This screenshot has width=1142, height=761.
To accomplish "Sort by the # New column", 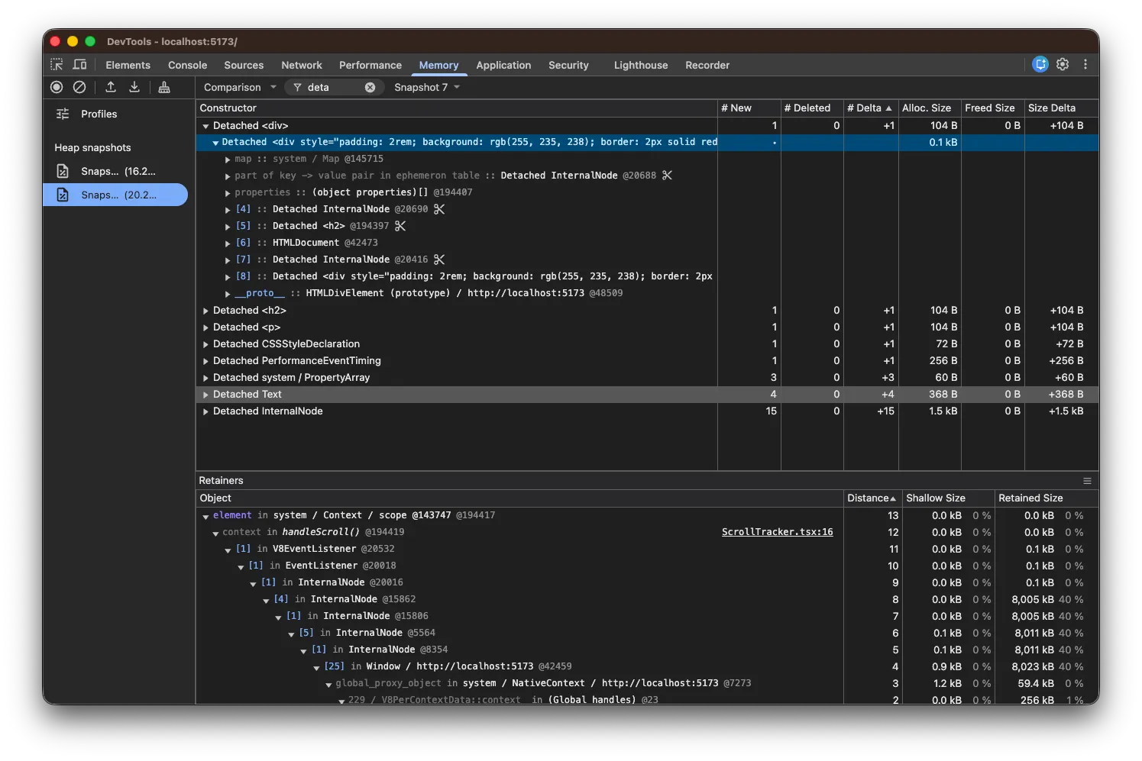I will [749, 108].
